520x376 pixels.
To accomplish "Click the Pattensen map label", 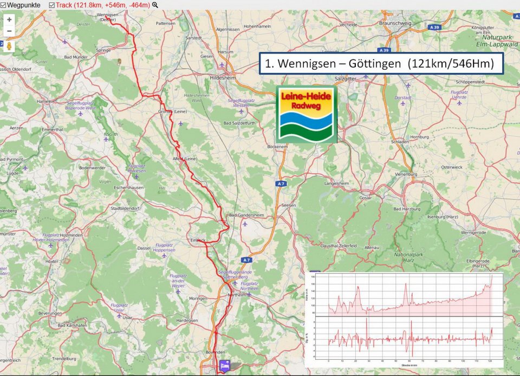I will click(x=166, y=23).
